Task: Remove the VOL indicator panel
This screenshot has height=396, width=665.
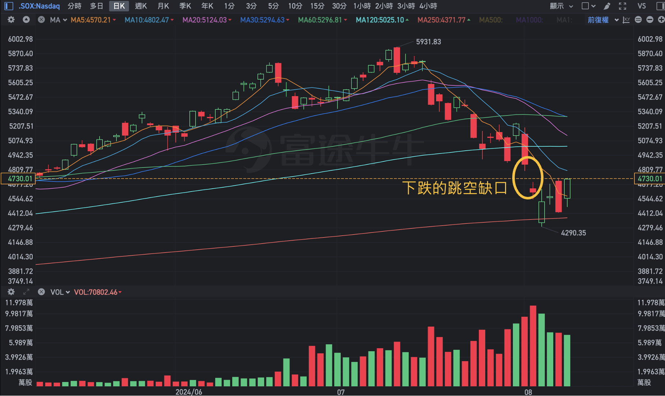Action: (41, 292)
